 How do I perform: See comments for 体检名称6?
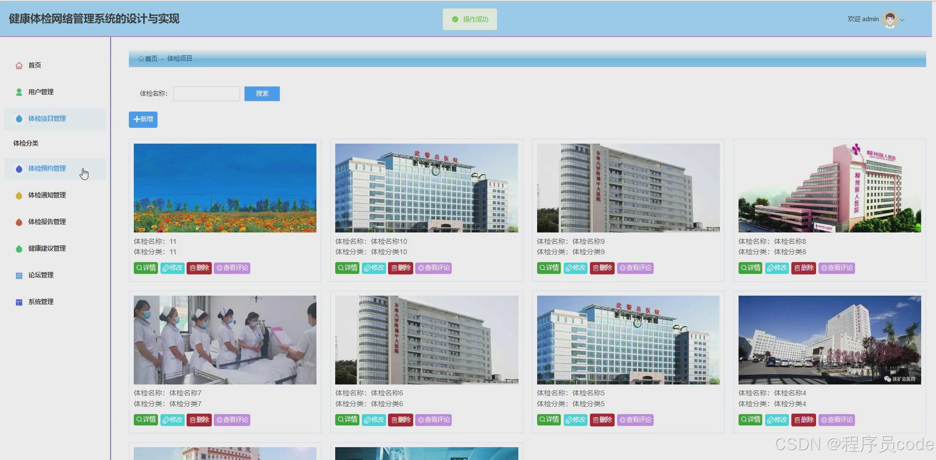(x=433, y=420)
